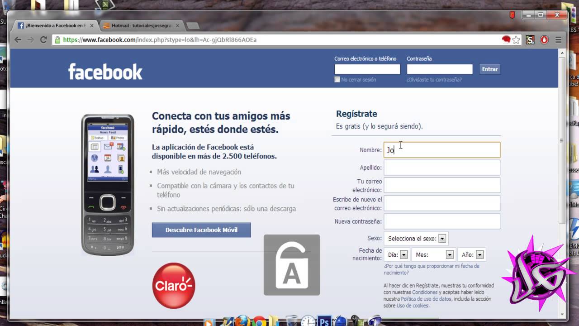Open a new tab button
This screenshot has width=579, height=326.
pyautogui.click(x=193, y=26)
